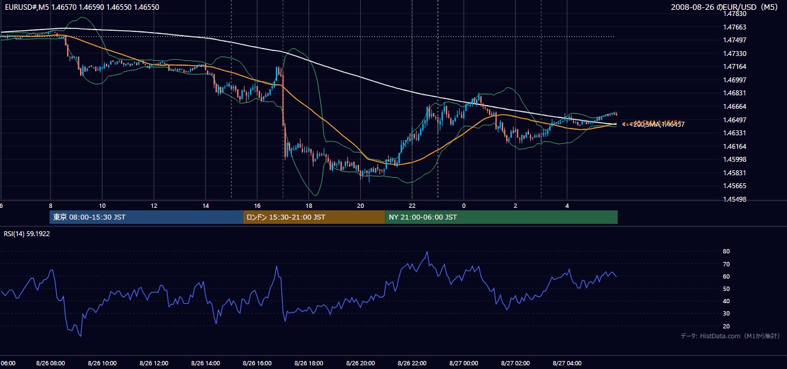Screen dimensions: 787x369
Task: Click hour label 16 under price chart
Action: tap(257, 205)
